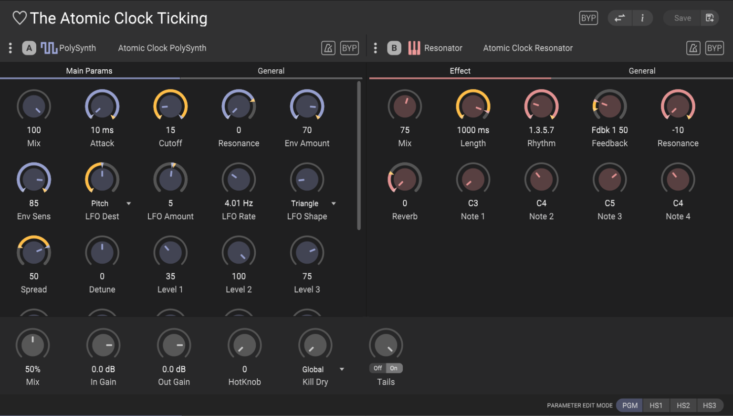Open the Atomic Clock Resonator preset selector

pos(528,48)
